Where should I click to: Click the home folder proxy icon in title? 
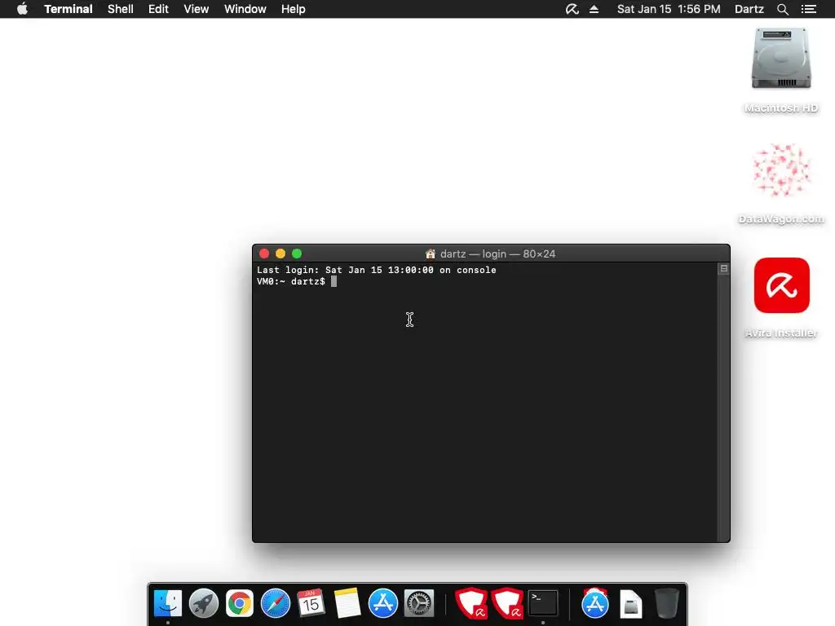[x=431, y=254]
